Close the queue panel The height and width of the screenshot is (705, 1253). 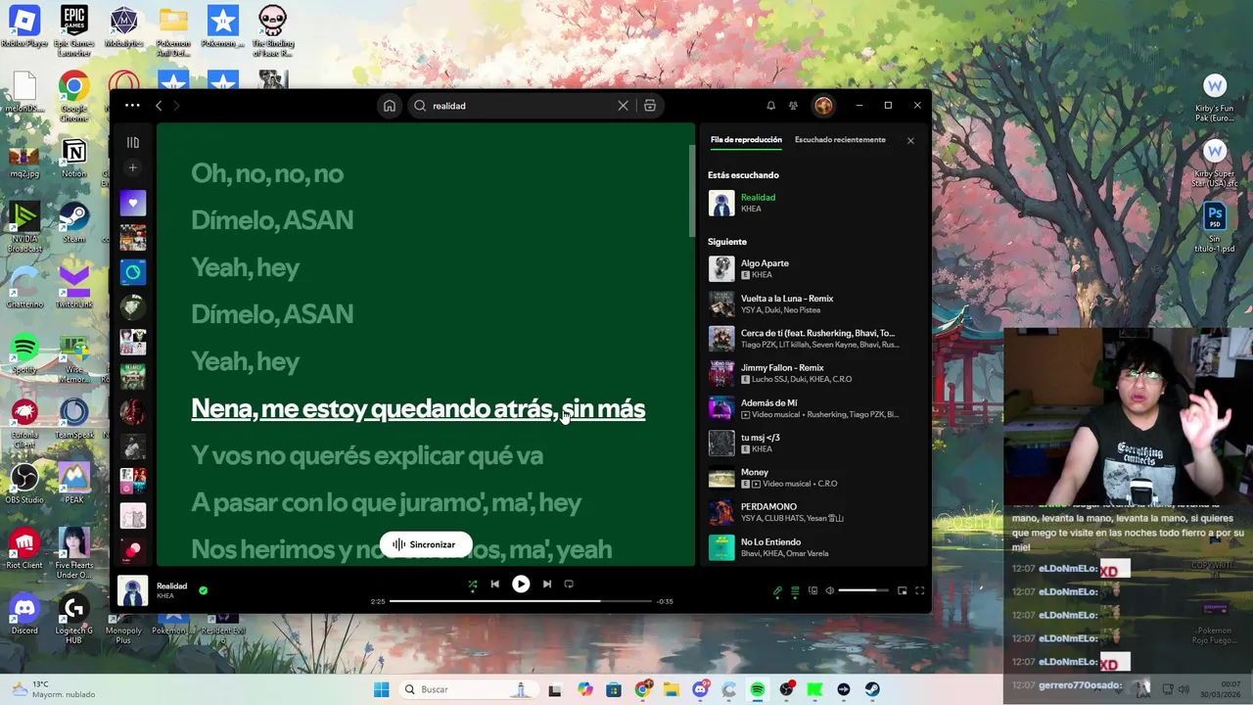pos(910,141)
